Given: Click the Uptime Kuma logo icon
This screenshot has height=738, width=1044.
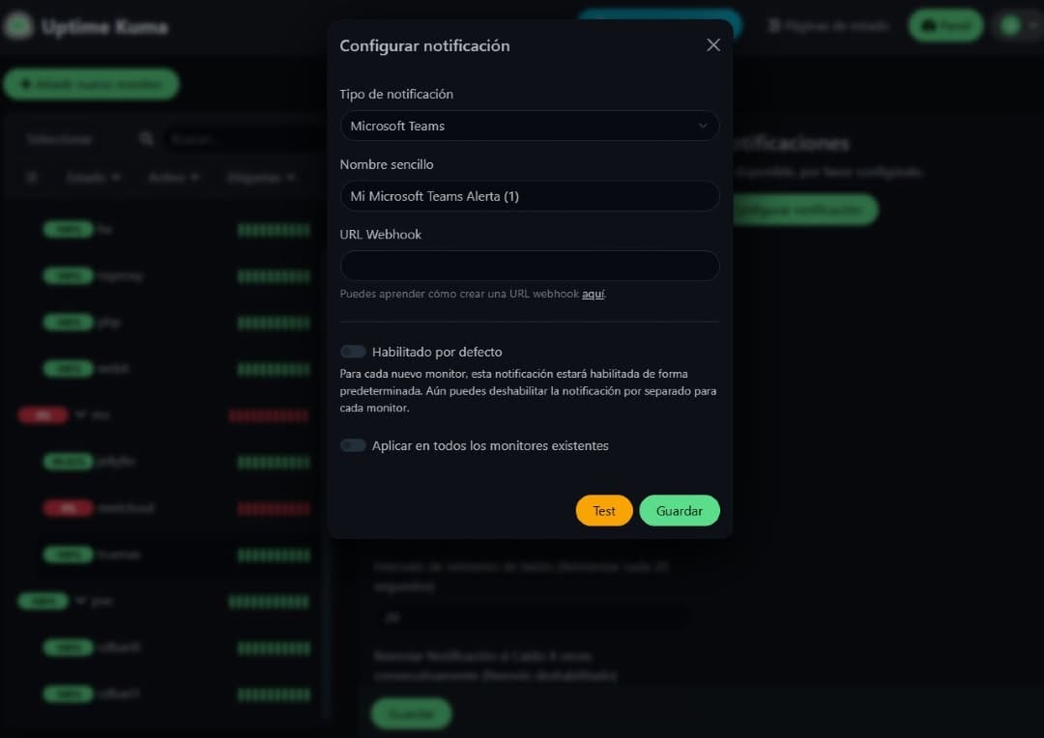Looking at the screenshot, I should [x=18, y=26].
